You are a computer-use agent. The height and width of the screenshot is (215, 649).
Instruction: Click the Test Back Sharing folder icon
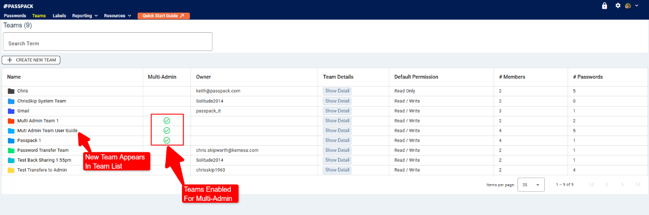(x=11, y=160)
